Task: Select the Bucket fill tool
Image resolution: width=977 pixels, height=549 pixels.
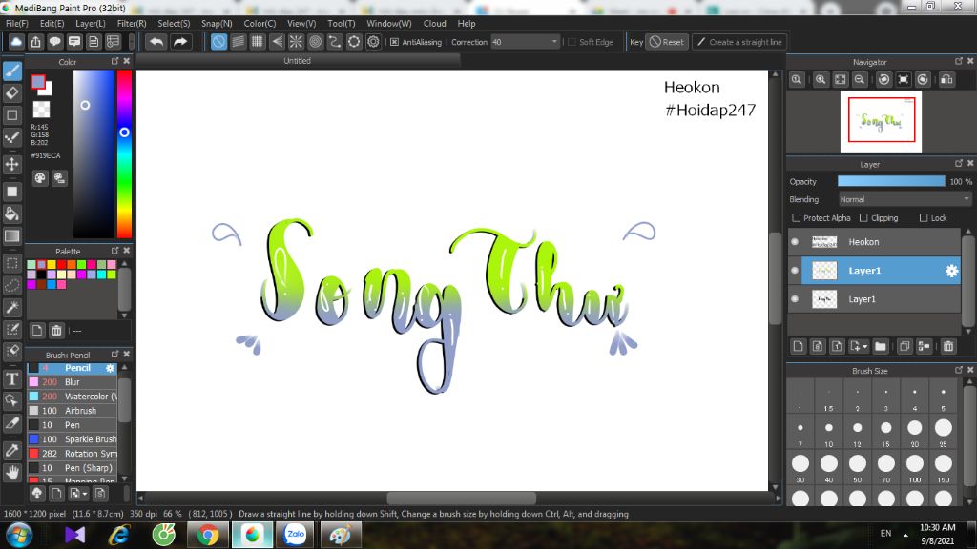Action: point(11,214)
